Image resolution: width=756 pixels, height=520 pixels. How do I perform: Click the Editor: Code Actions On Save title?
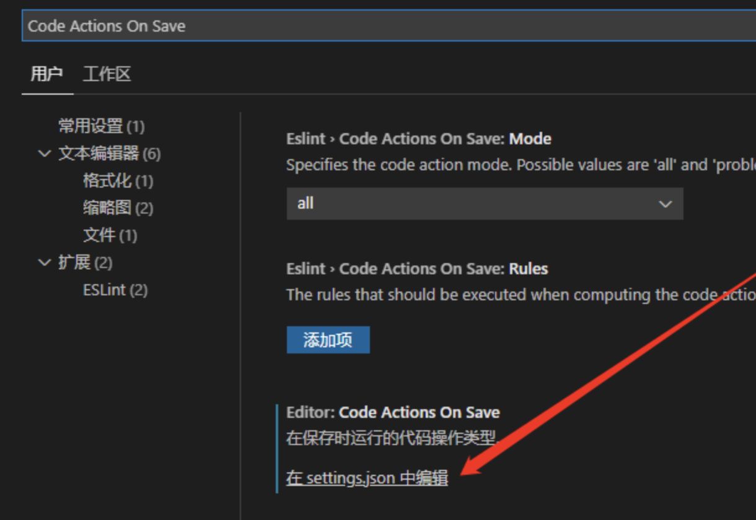[393, 412]
